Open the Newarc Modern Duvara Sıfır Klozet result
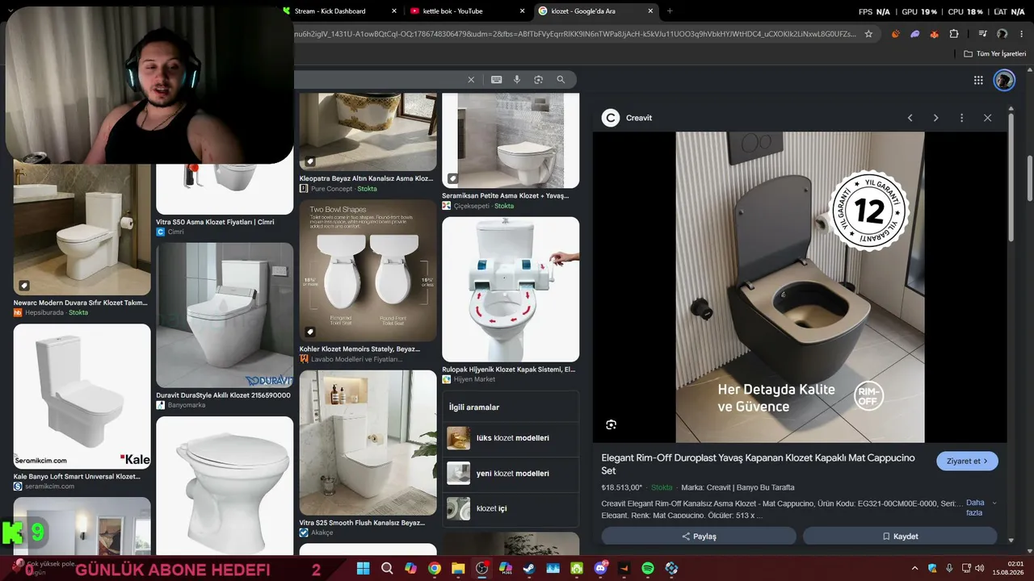1034x581 pixels. 81,303
